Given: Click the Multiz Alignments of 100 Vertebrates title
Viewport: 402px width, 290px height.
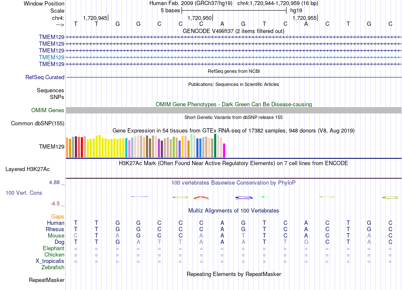Looking at the screenshot, I should tap(234, 211).
